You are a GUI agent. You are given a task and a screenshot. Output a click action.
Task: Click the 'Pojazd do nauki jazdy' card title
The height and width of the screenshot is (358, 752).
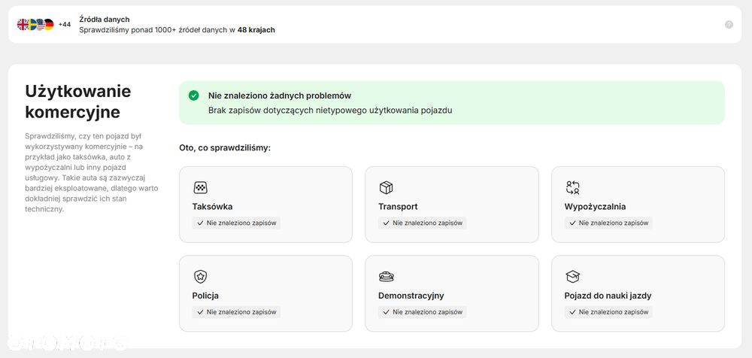click(608, 296)
